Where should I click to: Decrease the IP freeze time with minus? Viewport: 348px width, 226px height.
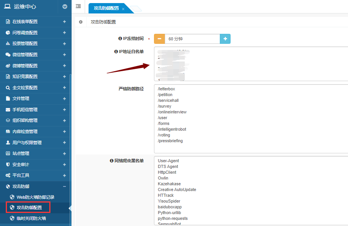click(159, 39)
